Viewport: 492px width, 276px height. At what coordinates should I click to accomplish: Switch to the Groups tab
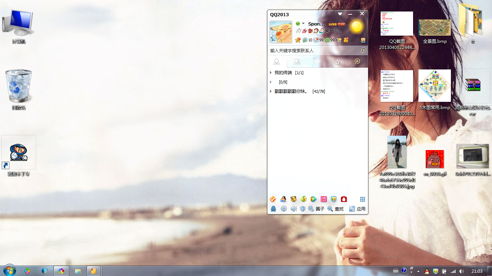coord(297,62)
